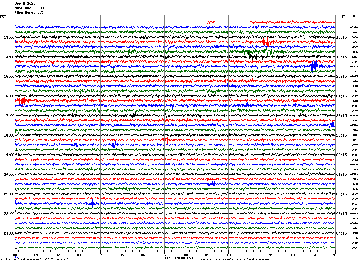This screenshot has height=263, width=359.
Task: Select the 16:00 EST time label
Action: (x=9, y=96)
